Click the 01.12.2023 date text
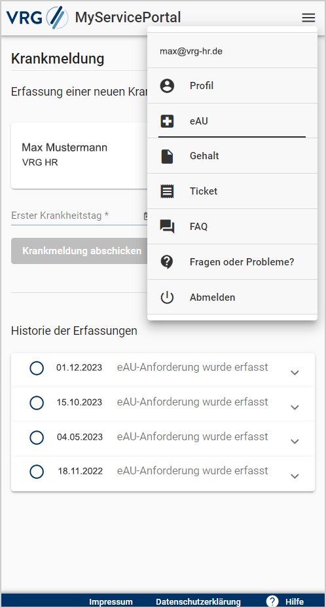The width and height of the screenshot is (326, 608). 79,368
